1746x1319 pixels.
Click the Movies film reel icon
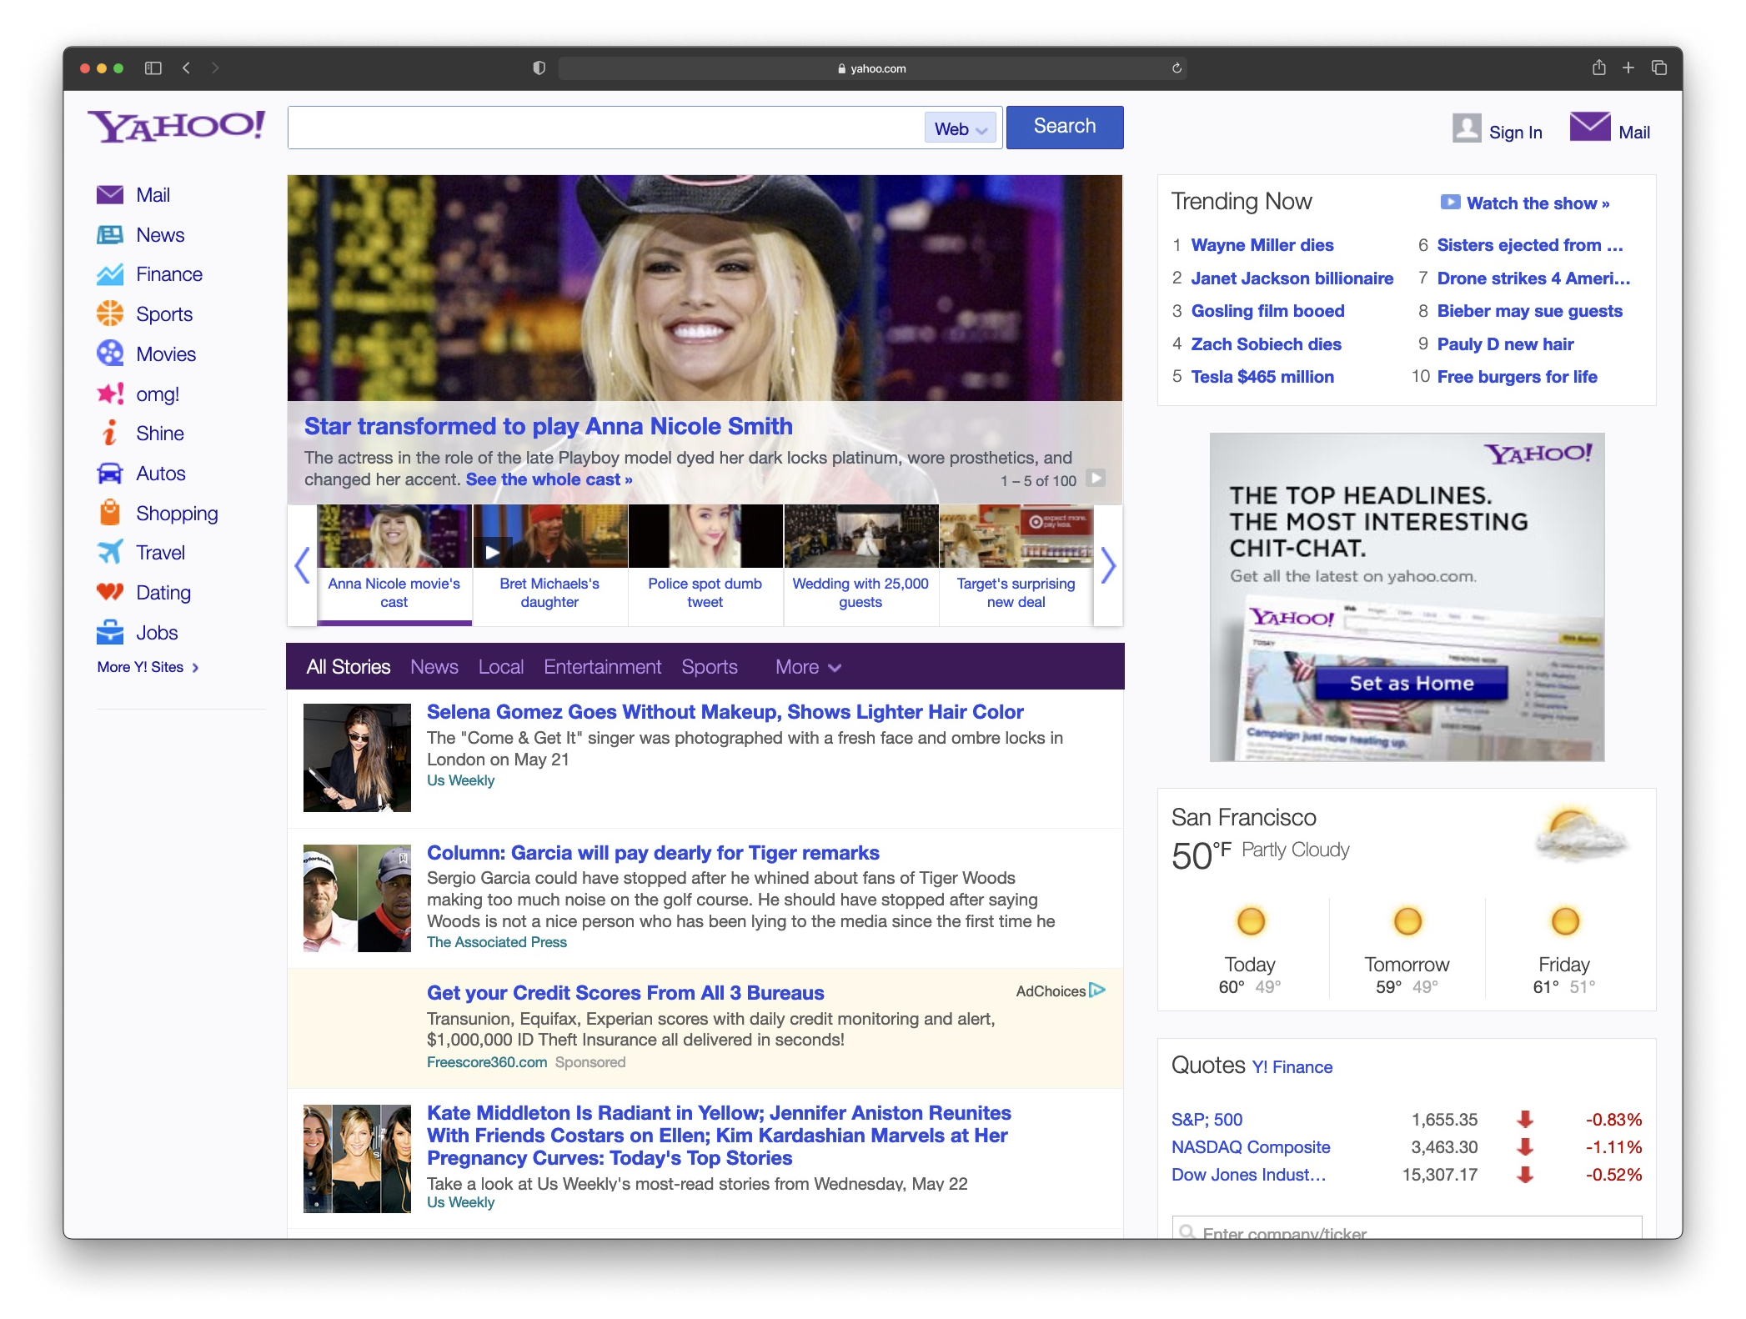pos(110,354)
